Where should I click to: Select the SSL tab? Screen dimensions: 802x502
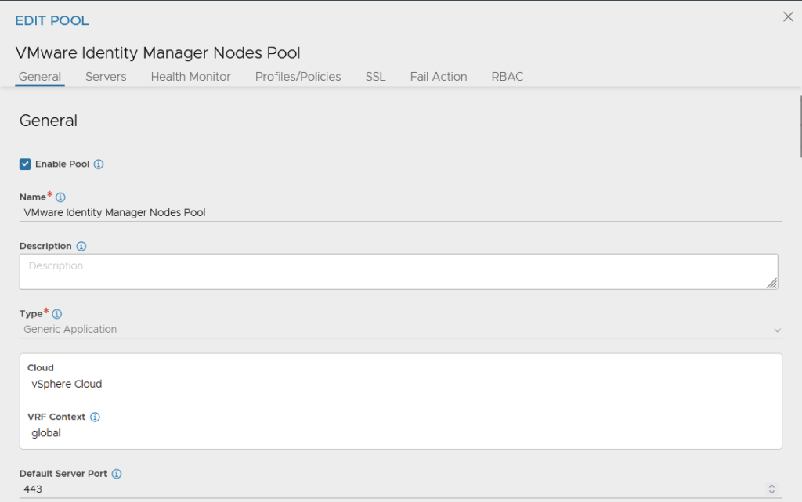pos(375,77)
